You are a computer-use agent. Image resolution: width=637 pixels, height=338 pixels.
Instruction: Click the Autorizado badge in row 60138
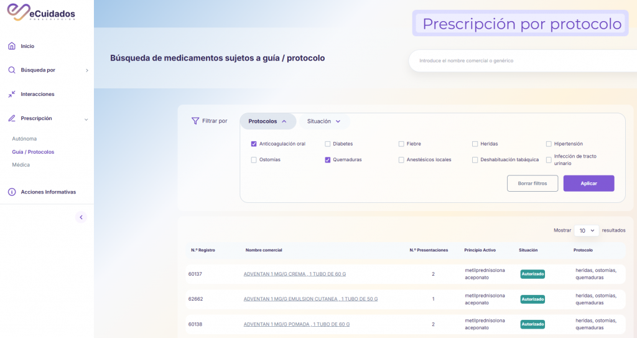tap(532, 324)
